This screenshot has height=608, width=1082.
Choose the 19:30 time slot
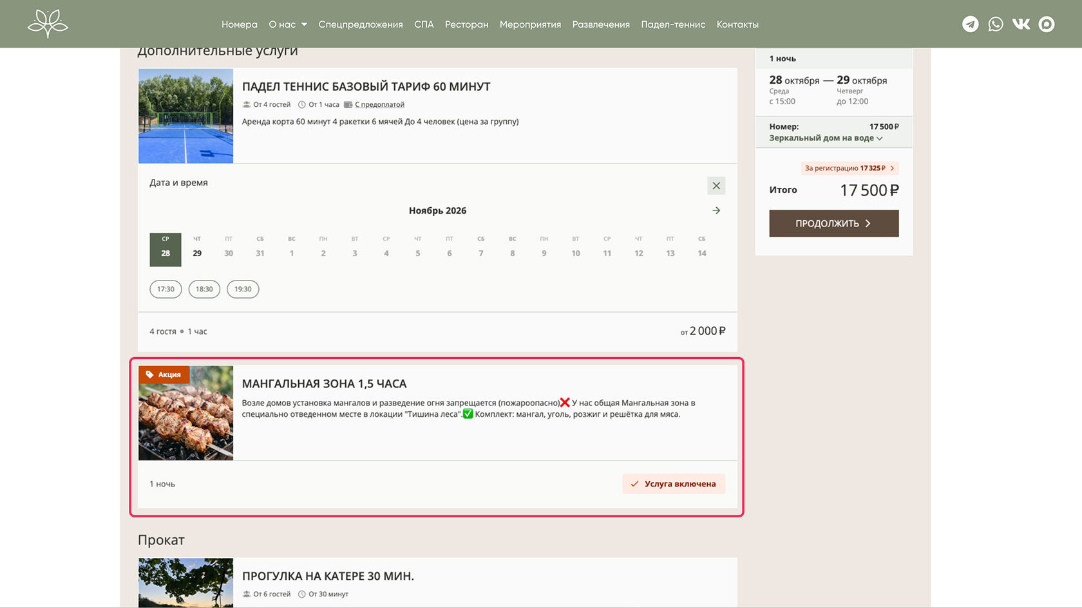(x=243, y=289)
